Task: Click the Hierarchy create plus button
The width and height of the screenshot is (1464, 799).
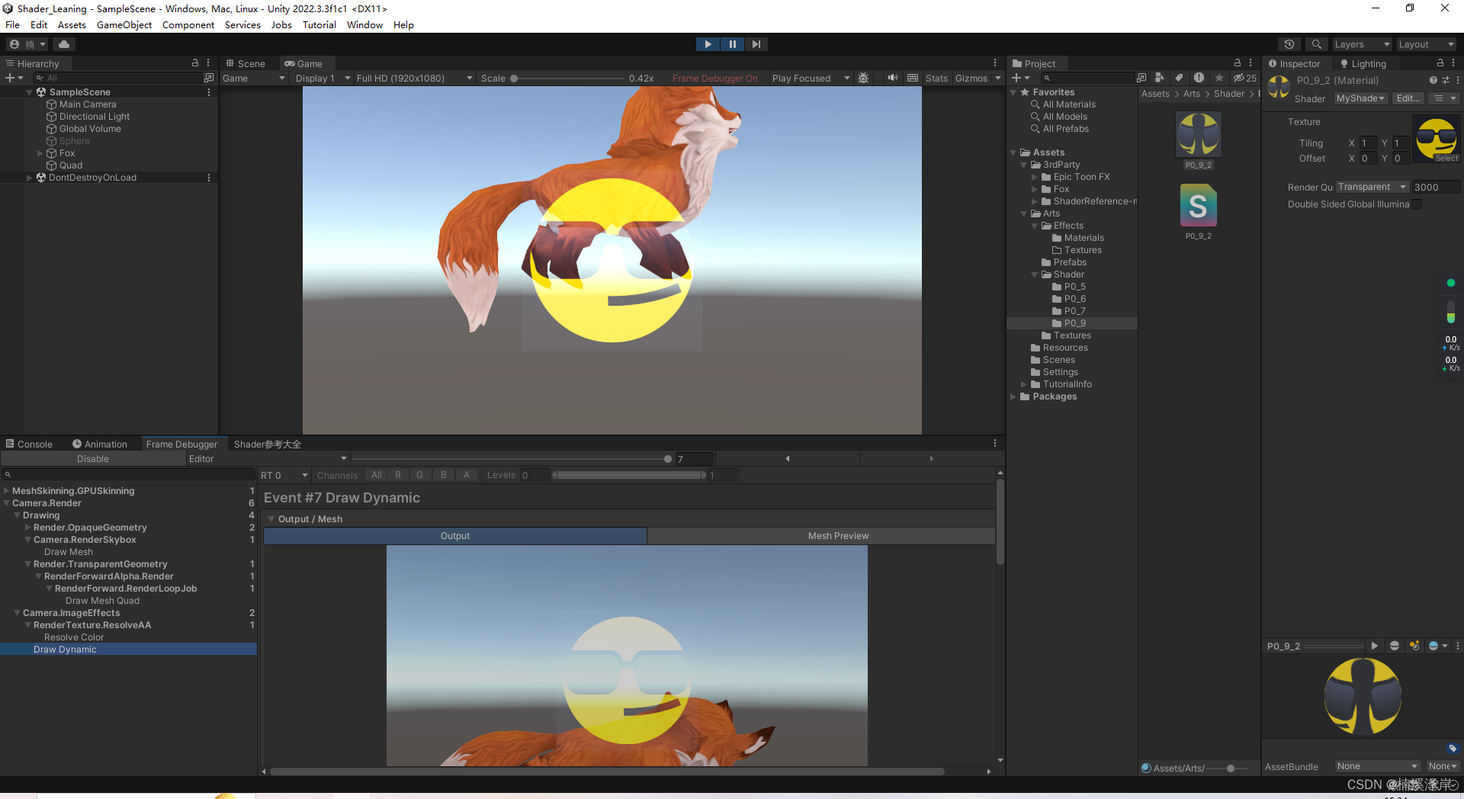Action: coord(14,78)
